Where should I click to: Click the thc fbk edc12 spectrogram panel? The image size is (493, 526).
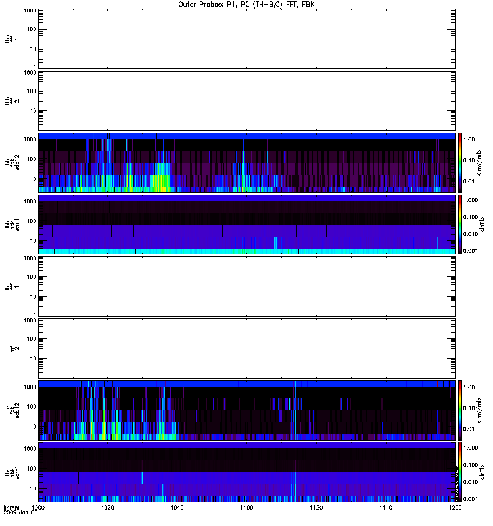click(246, 410)
